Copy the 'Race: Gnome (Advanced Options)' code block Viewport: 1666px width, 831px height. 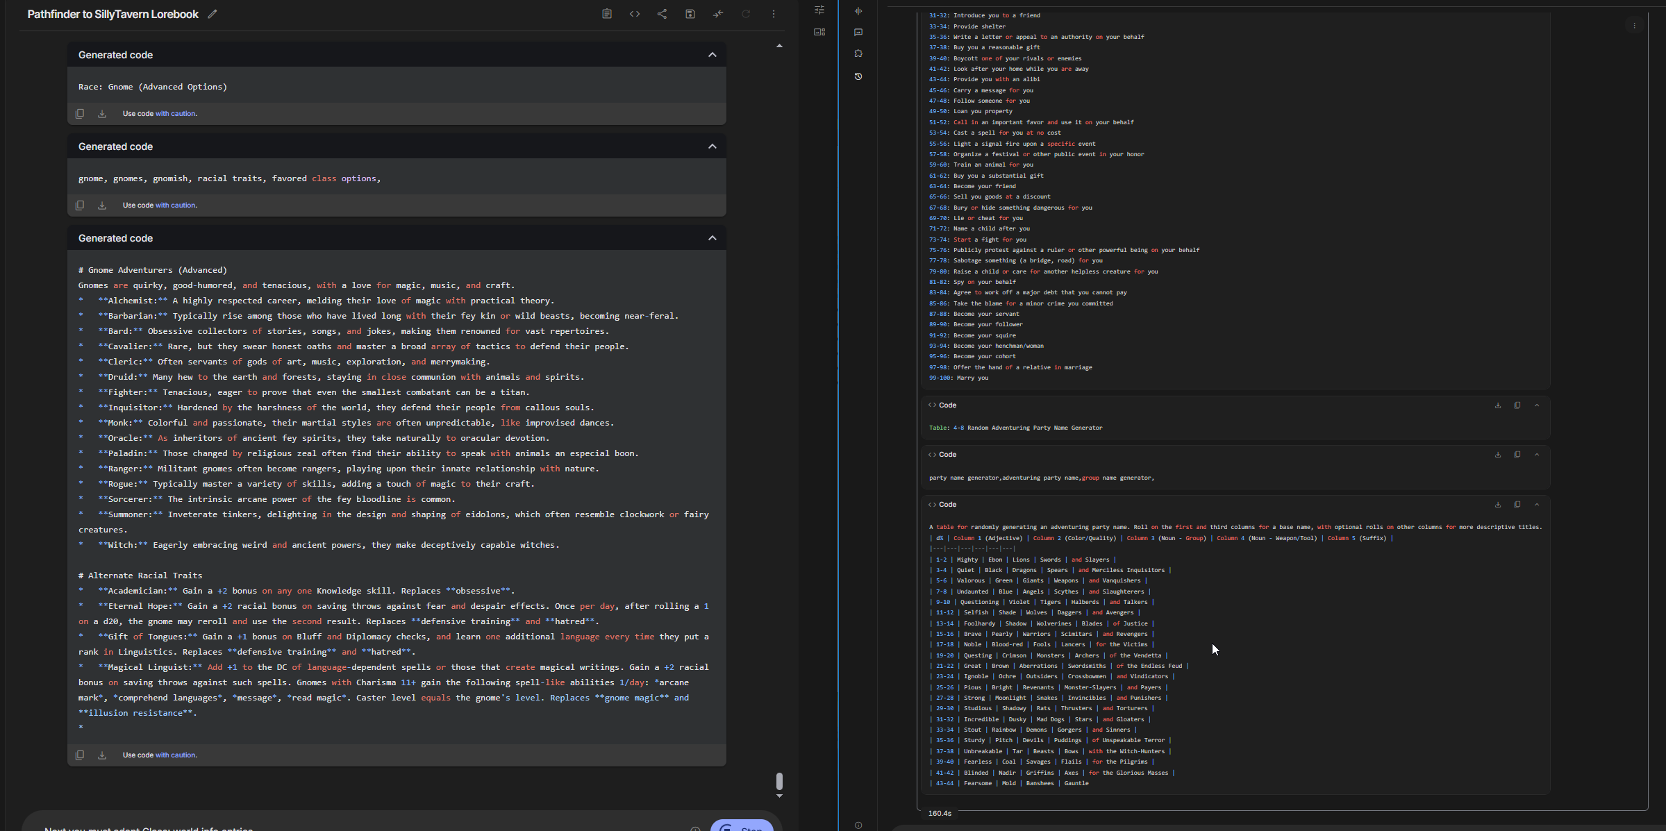[80, 114]
